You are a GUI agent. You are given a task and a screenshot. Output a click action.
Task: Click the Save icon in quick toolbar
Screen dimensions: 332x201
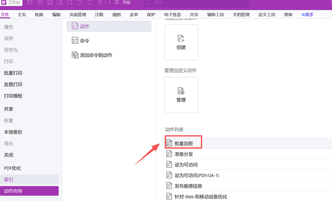(x=40, y=3)
